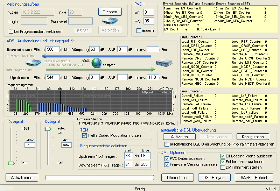Screen dimensions: 280x191
Task: Click Upstream Träger Start field showing 33
Action: tap(128, 156)
